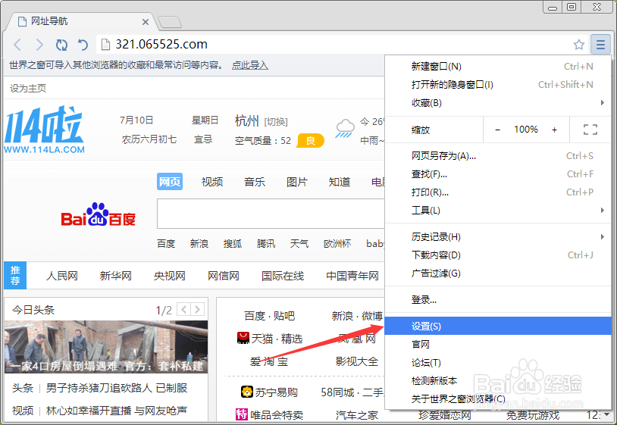Choose 打印(R)... menu item

(x=498, y=192)
